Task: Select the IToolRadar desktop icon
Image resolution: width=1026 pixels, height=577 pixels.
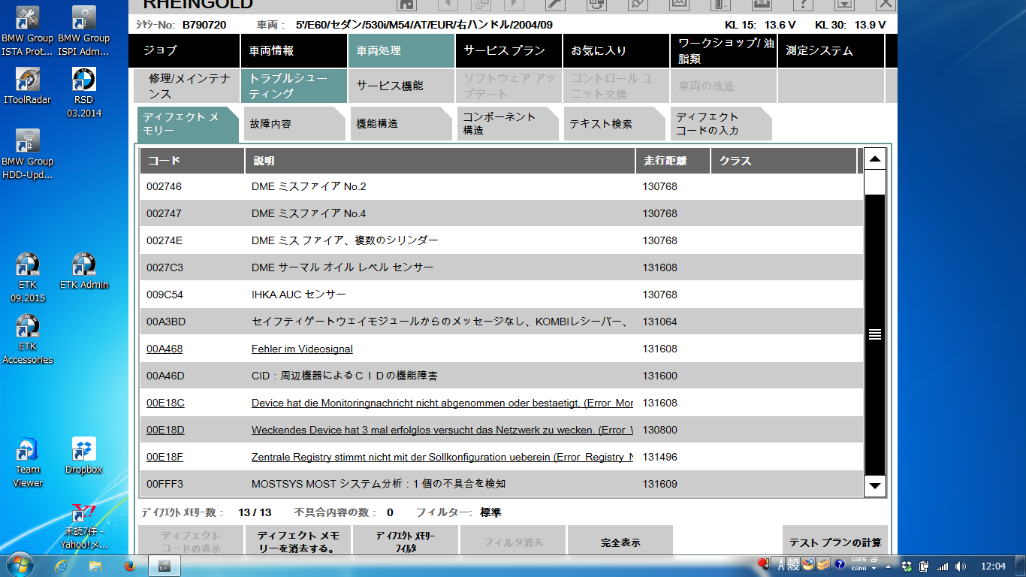Action: 28,86
